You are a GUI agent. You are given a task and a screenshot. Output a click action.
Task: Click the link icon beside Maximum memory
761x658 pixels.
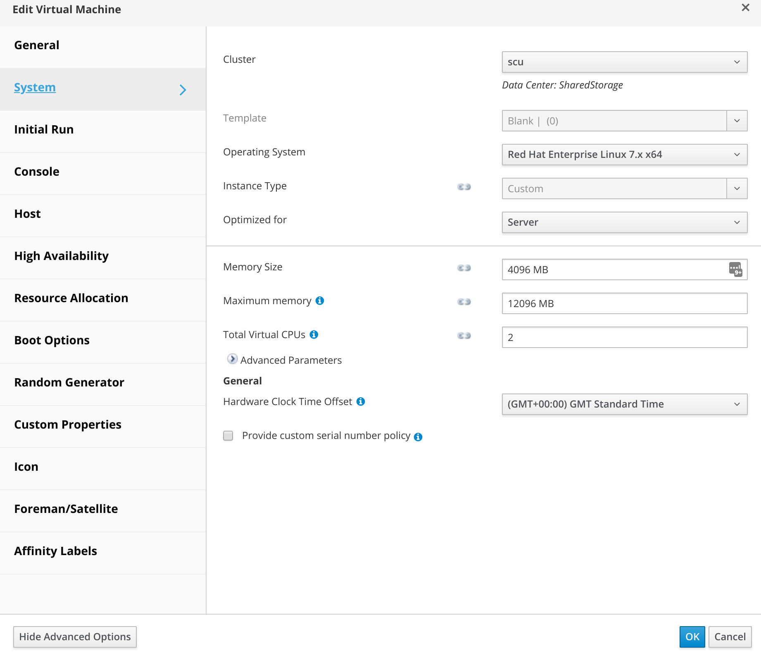click(x=464, y=302)
